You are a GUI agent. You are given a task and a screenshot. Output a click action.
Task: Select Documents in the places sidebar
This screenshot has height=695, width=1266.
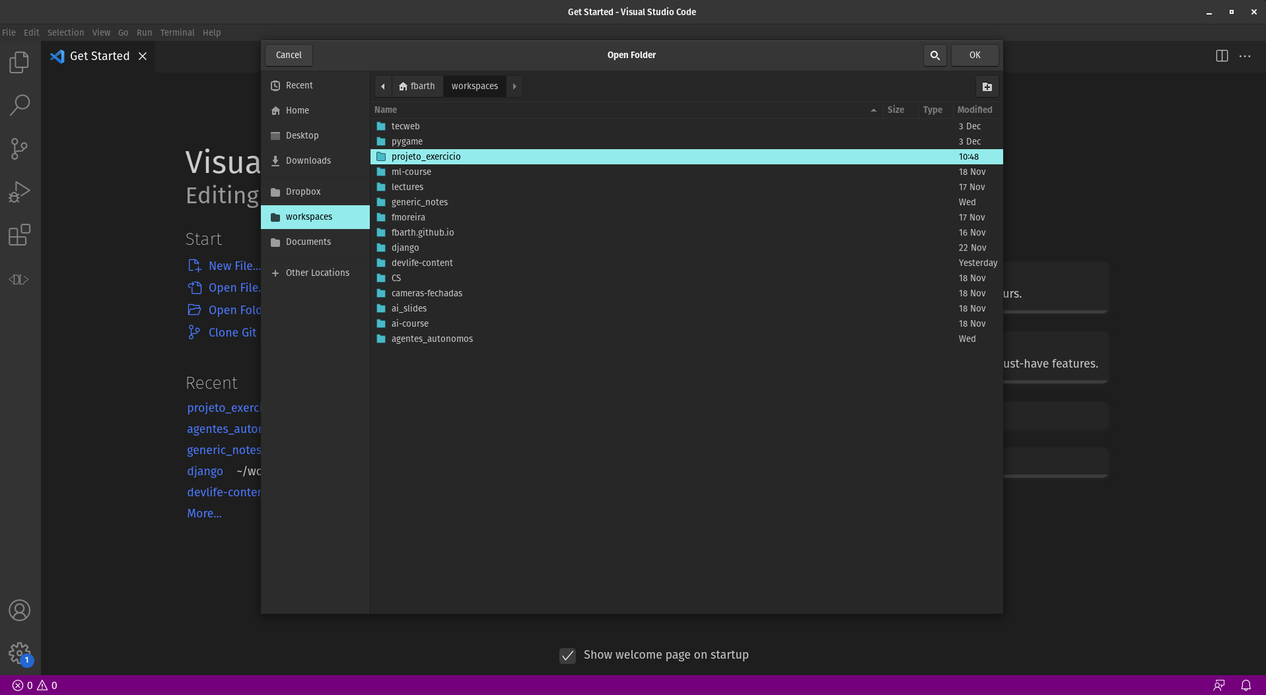pos(315,242)
